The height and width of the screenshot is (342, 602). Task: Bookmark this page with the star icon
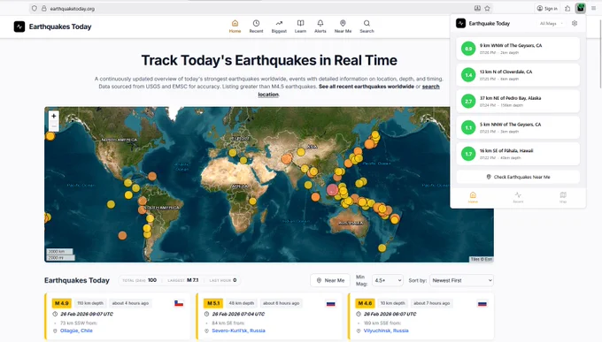point(487,9)
